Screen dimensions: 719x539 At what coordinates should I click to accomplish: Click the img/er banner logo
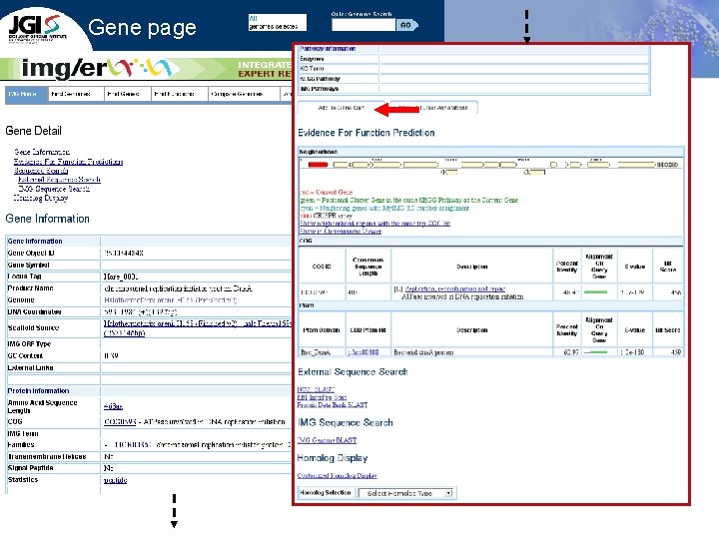tap(97, 68)
